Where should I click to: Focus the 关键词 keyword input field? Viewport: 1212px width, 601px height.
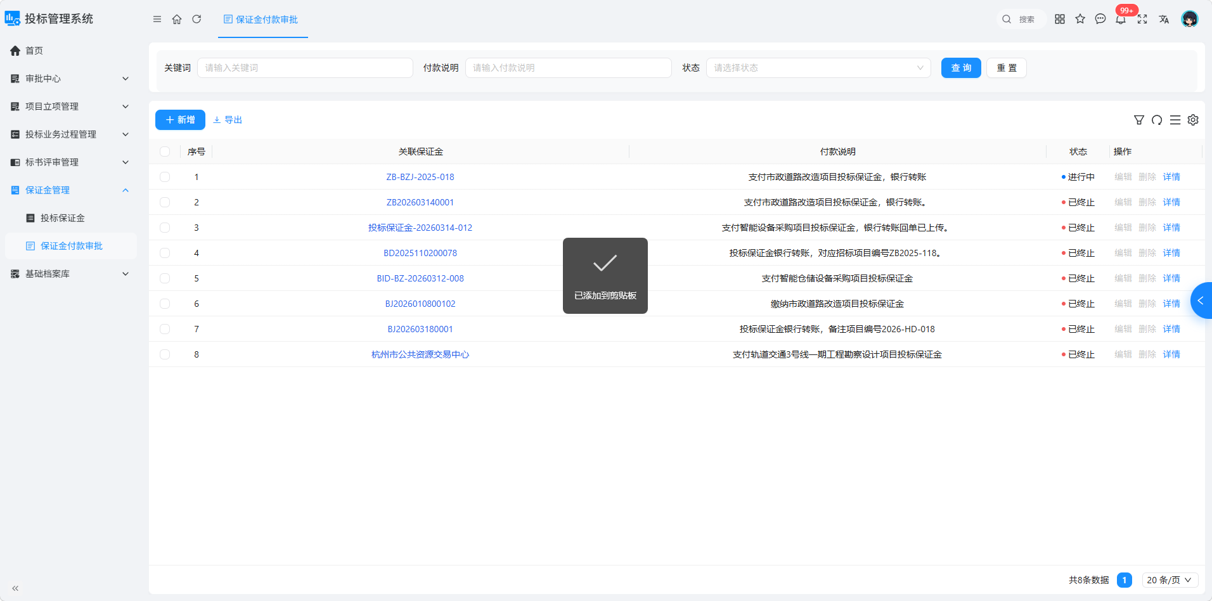pos(305,68)
